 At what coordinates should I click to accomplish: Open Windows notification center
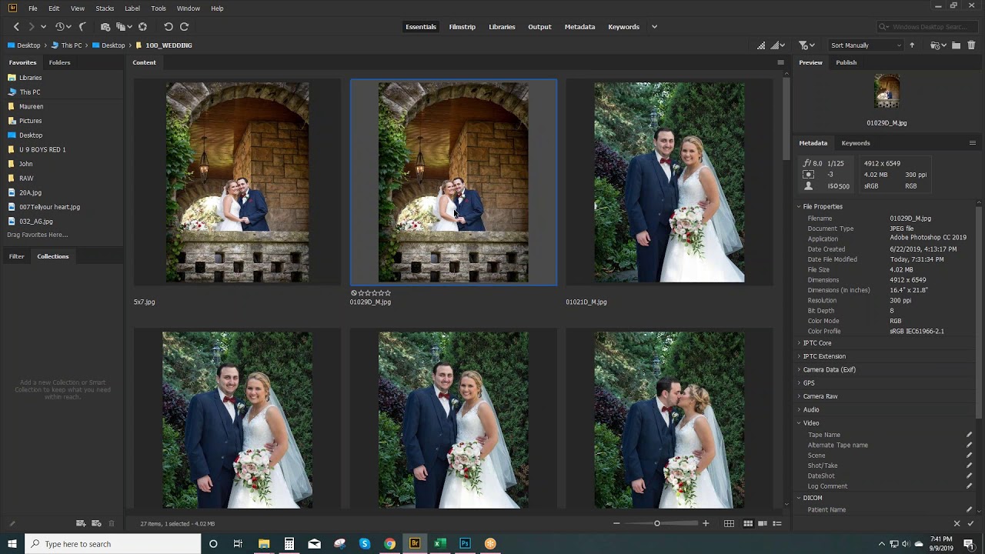[969, 544]
